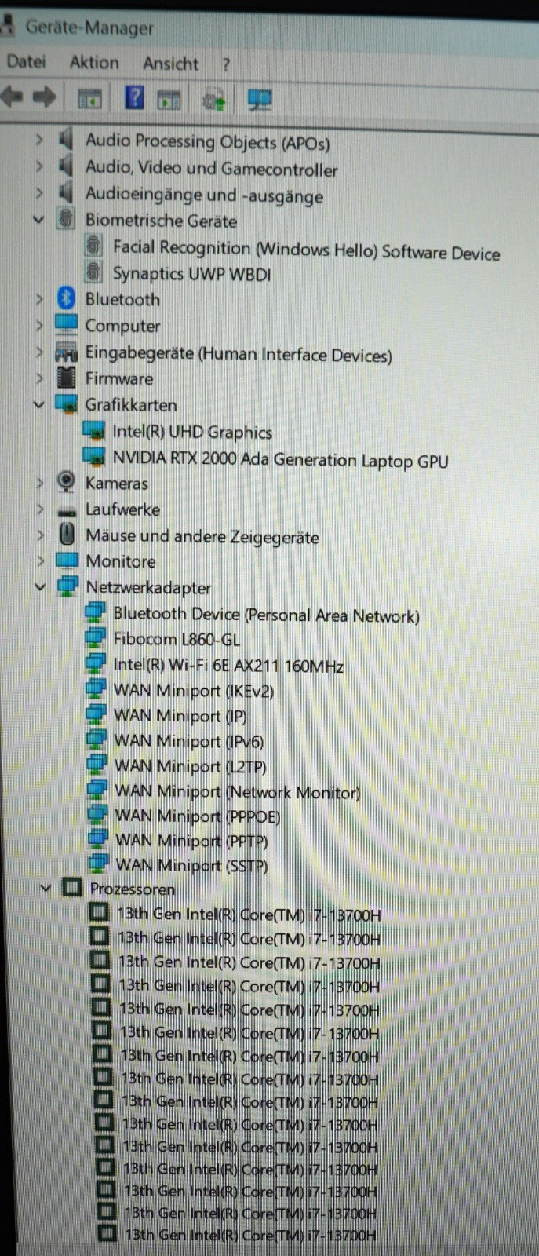Click the Forward arrow toolbar icon
The height and width of the screenshot is (1256, 539).
coord(45,97)
